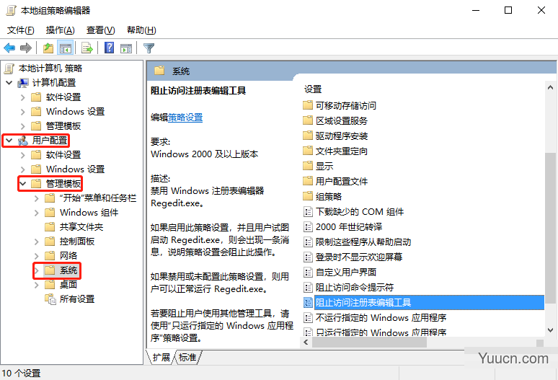Expand the 系统 folder in the tree

pos(37,270)
